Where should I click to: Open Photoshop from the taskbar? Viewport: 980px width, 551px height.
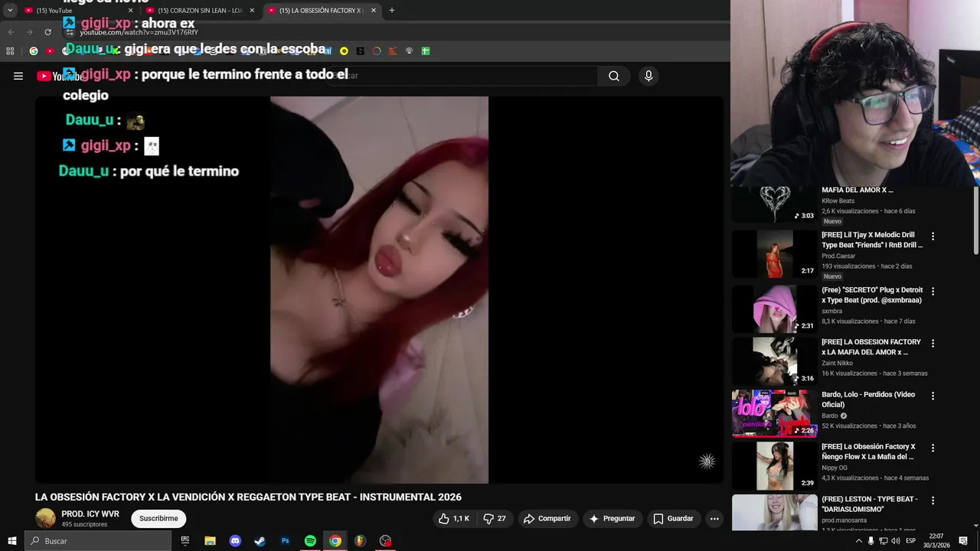pyautogui.click(x=285, y=541)
